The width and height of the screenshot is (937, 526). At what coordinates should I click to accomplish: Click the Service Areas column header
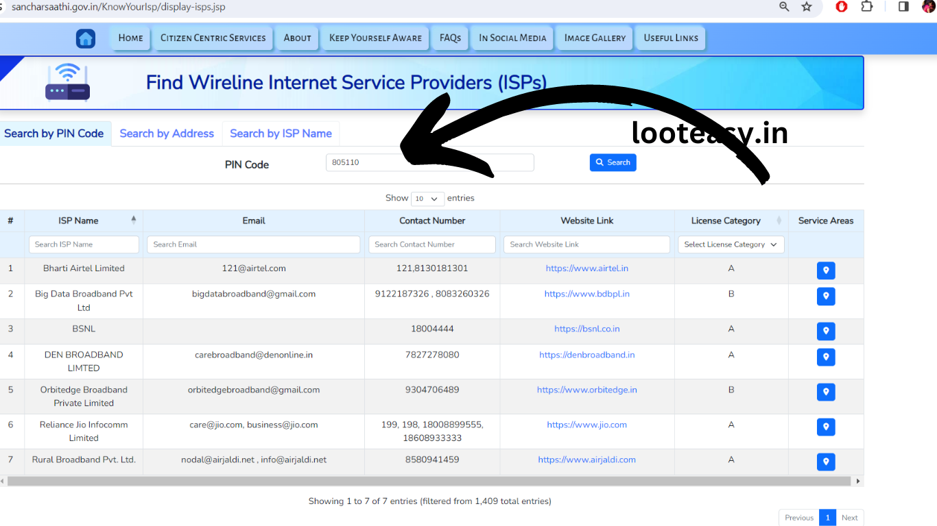[x=826, y=221]
